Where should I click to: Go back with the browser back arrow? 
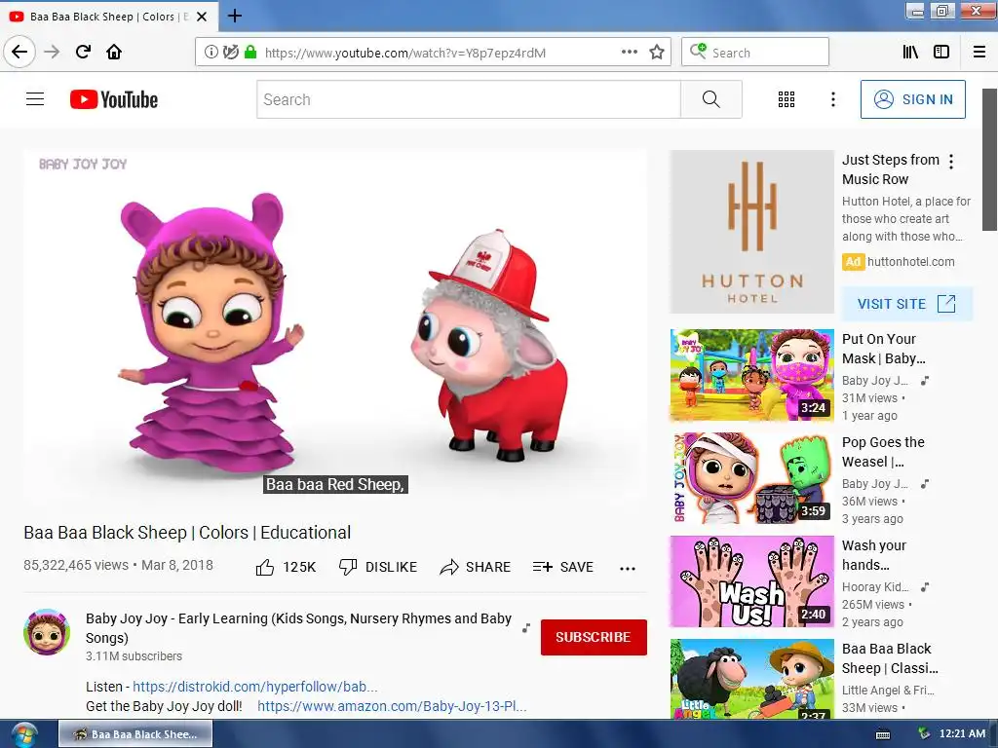(19, 52)
